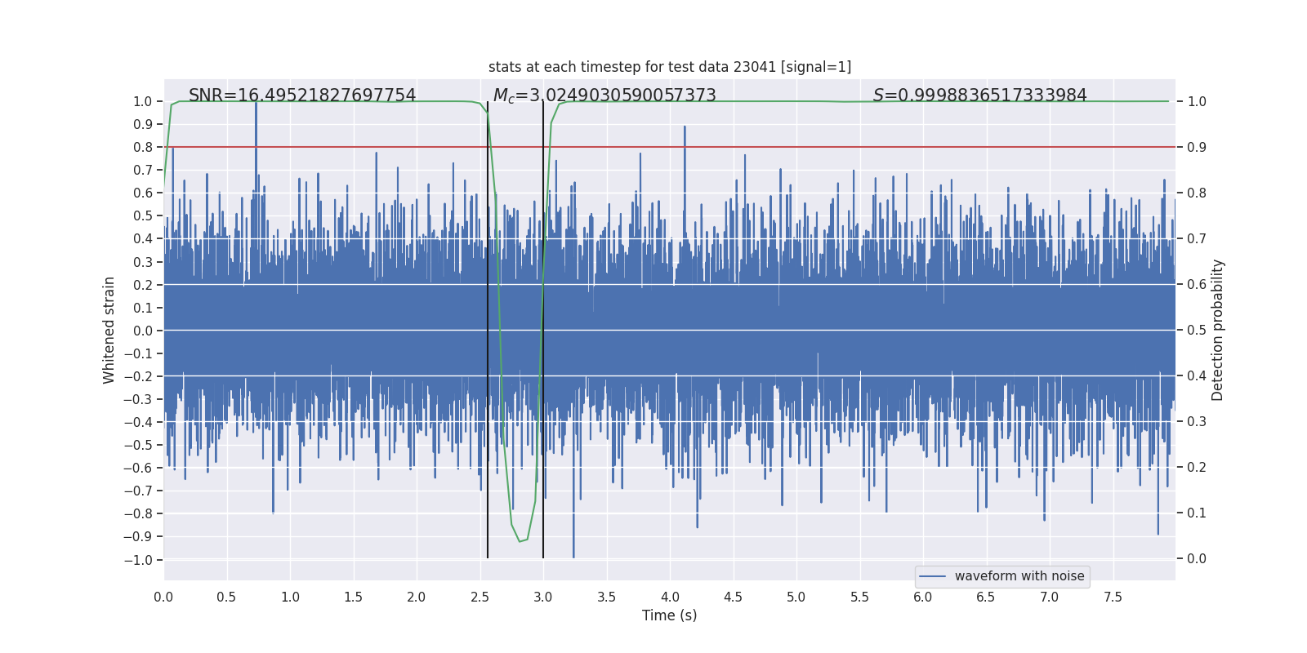The width and height of the screenshot is (1307, 653).
Task: Click time axis tick label 4.0
Action: [x=670, y=597]
